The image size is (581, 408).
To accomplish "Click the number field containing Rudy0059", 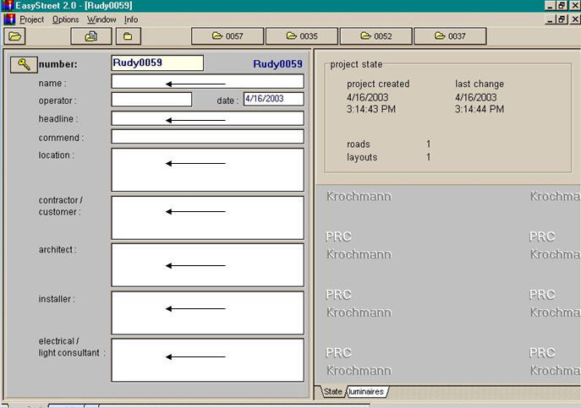I will 157,63.
